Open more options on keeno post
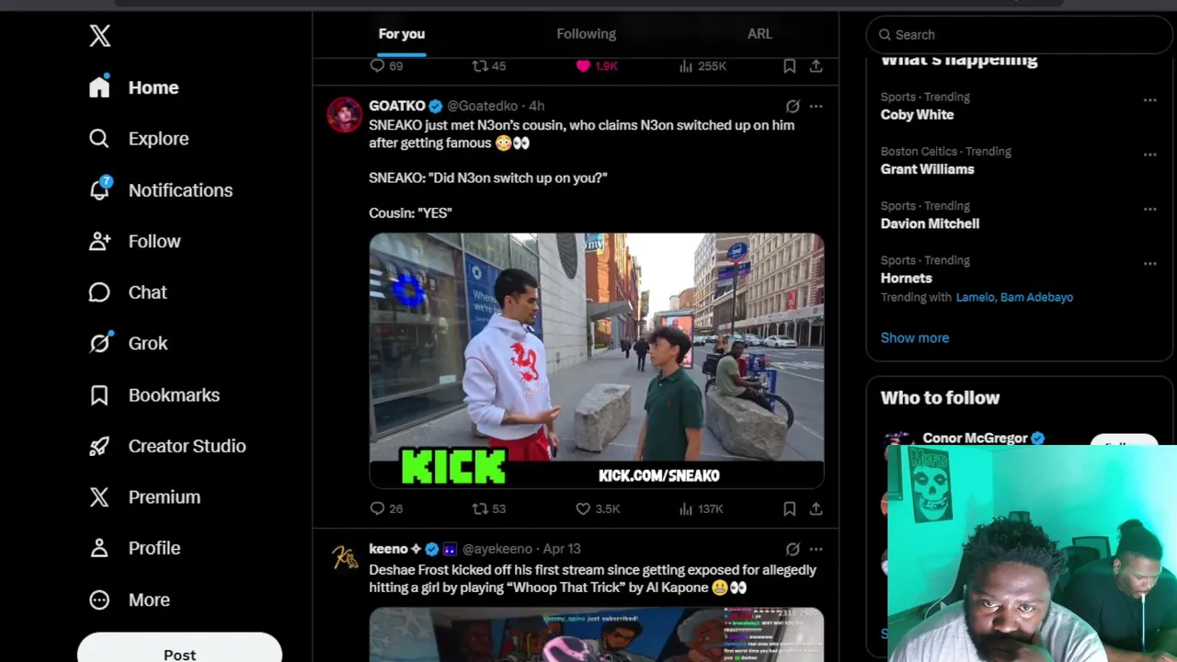Image resolution: width=1177 pixels, height=662 pixels. [x=816, y=549]
